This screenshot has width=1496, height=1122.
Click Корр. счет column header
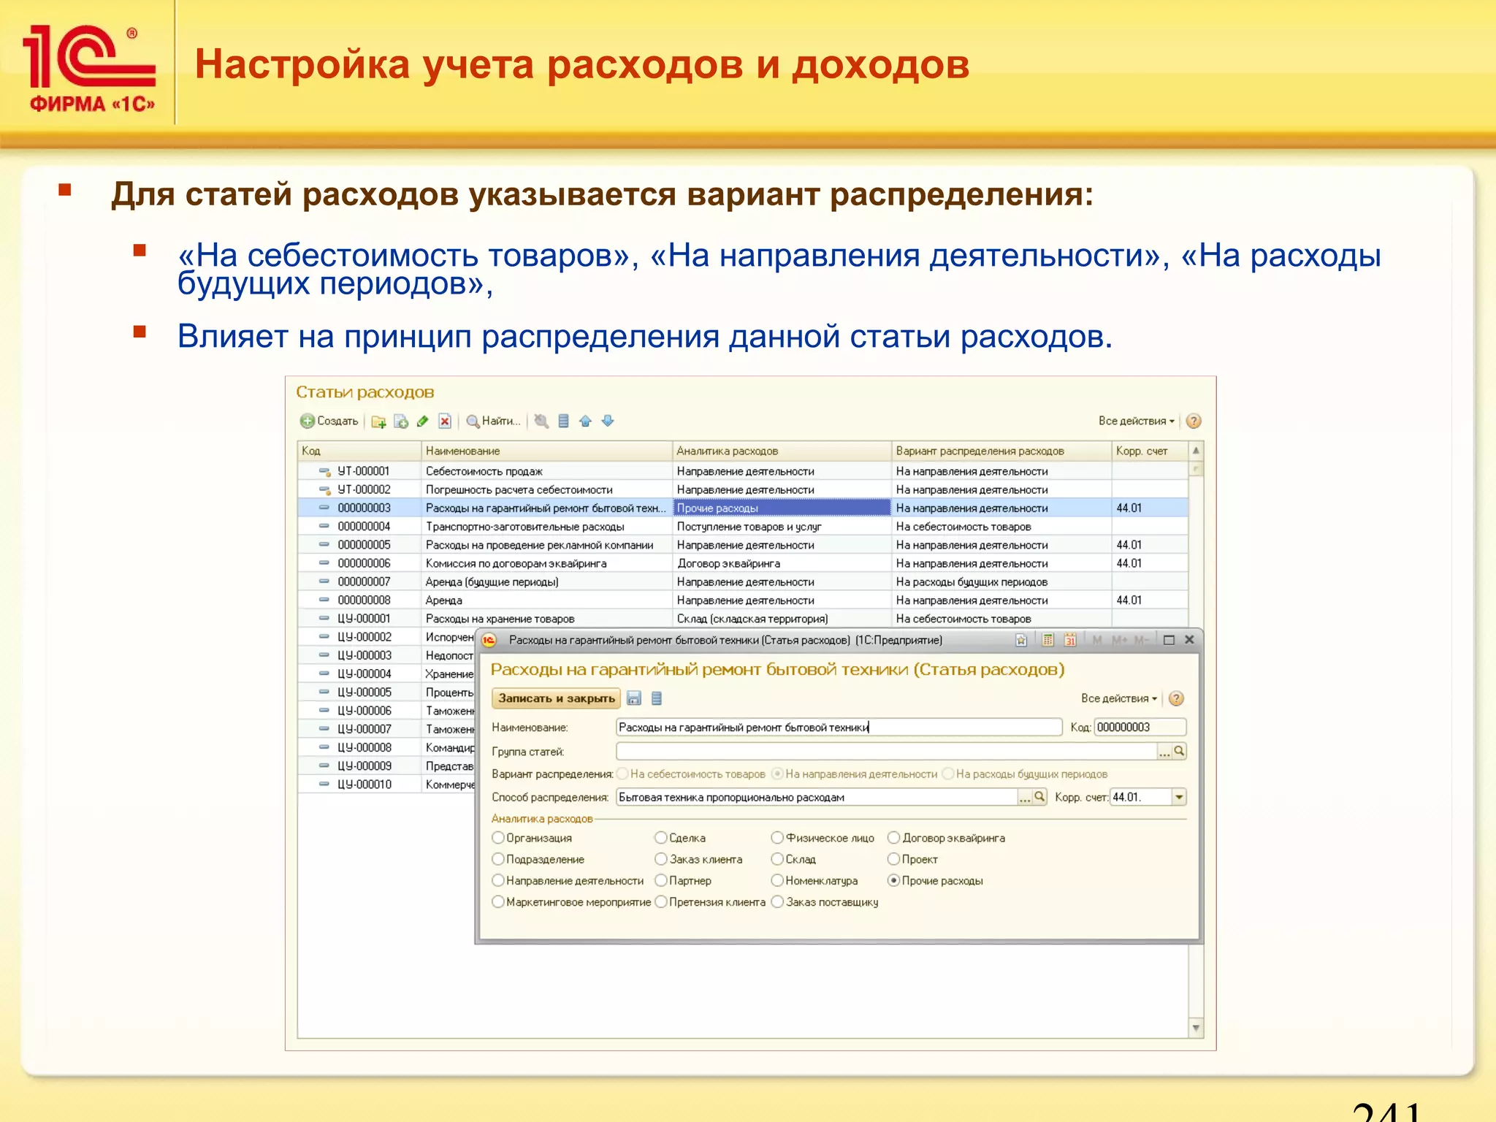1150,451
